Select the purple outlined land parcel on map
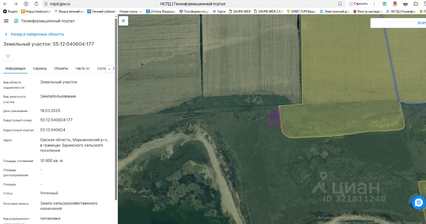Image resolution: width=426 pixels, height=224 pixels. [x=275, y=117]
